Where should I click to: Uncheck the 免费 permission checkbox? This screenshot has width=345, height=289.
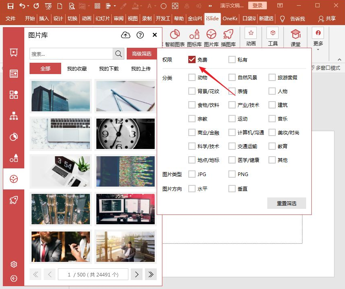tap(192, 60)
